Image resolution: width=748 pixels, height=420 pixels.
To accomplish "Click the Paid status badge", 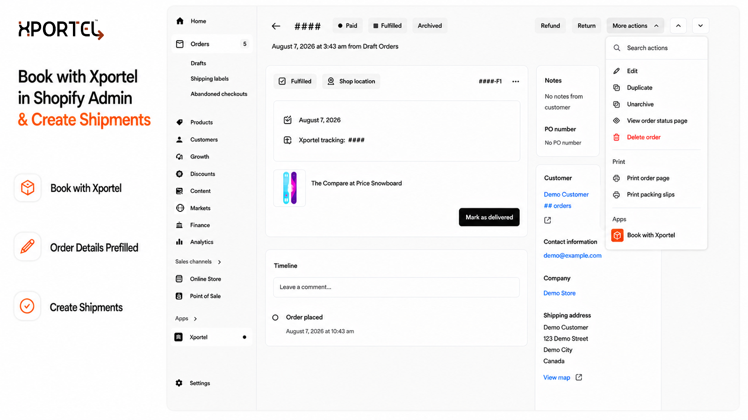I will coord(347,26).
